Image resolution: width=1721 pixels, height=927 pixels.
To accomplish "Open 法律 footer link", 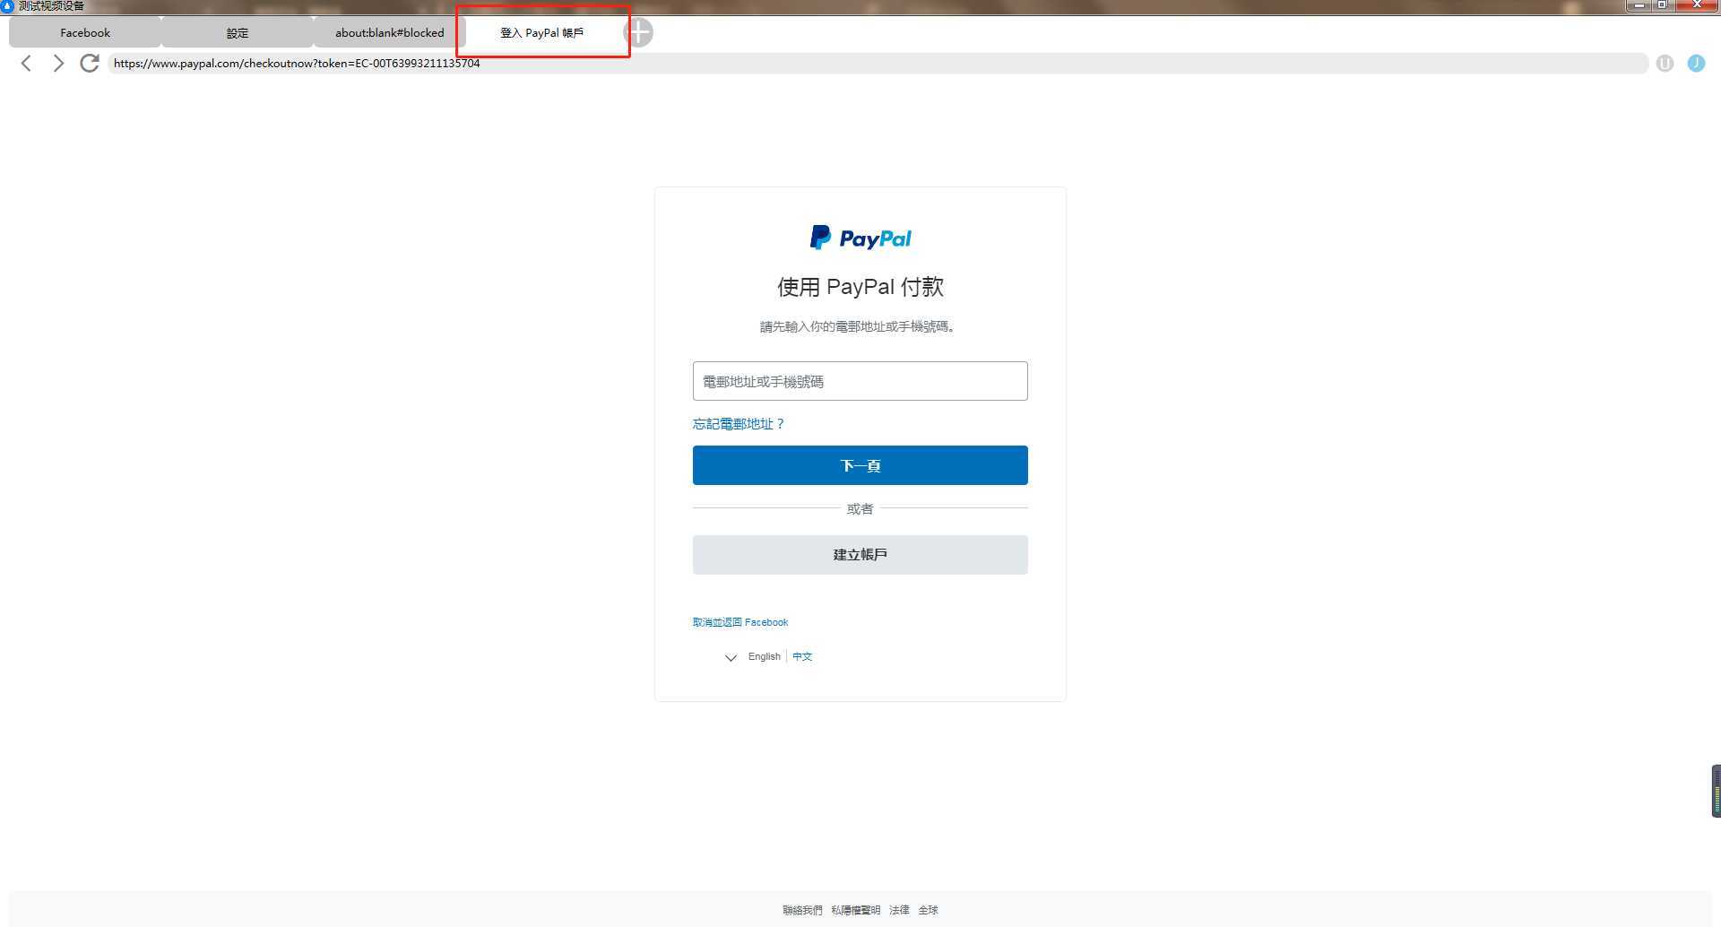I will (899, 910).
